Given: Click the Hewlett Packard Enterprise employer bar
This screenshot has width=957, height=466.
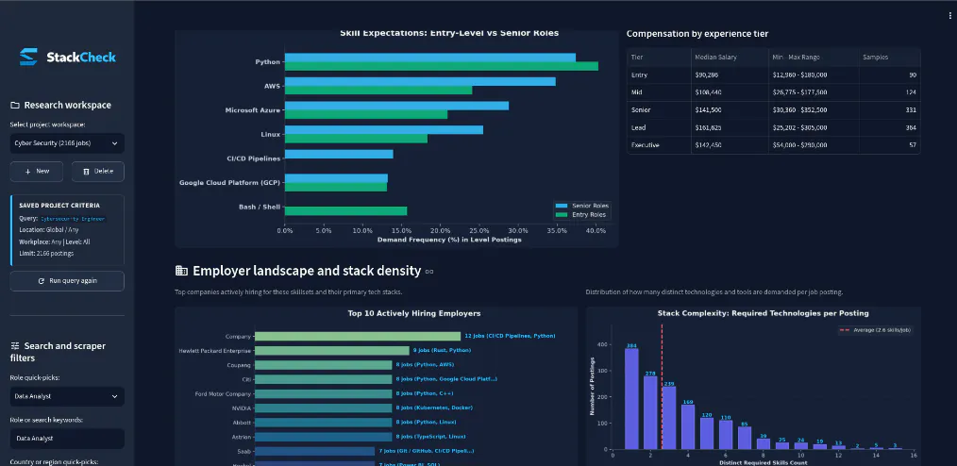Looking at the screenshot, I should click(x=332, y=351).
